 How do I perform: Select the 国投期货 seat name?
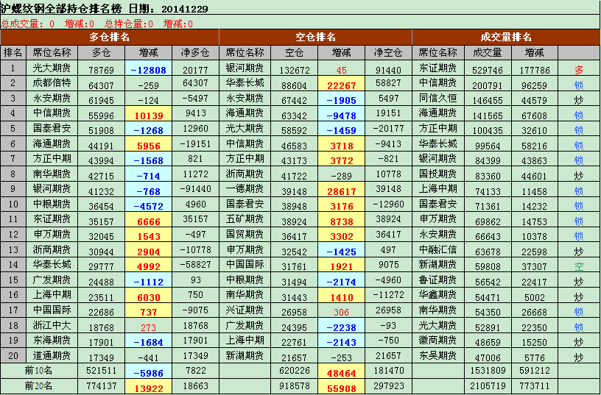point(437,174)
